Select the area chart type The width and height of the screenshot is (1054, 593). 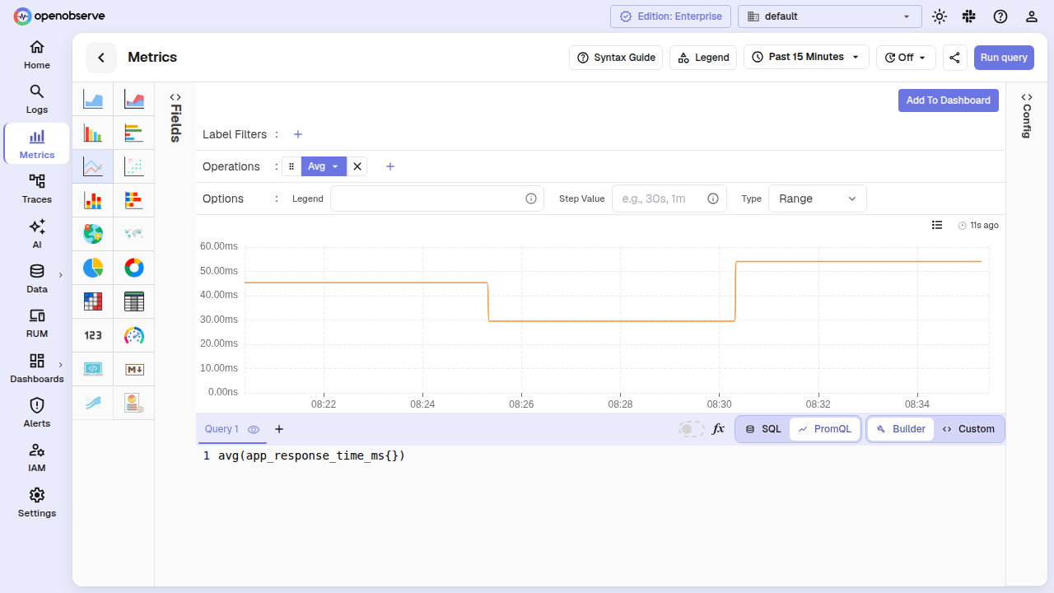pos(93,100)
